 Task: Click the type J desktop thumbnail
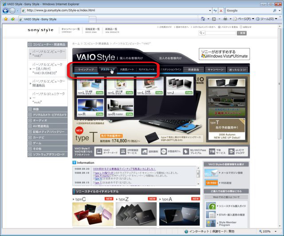point(180,86)
